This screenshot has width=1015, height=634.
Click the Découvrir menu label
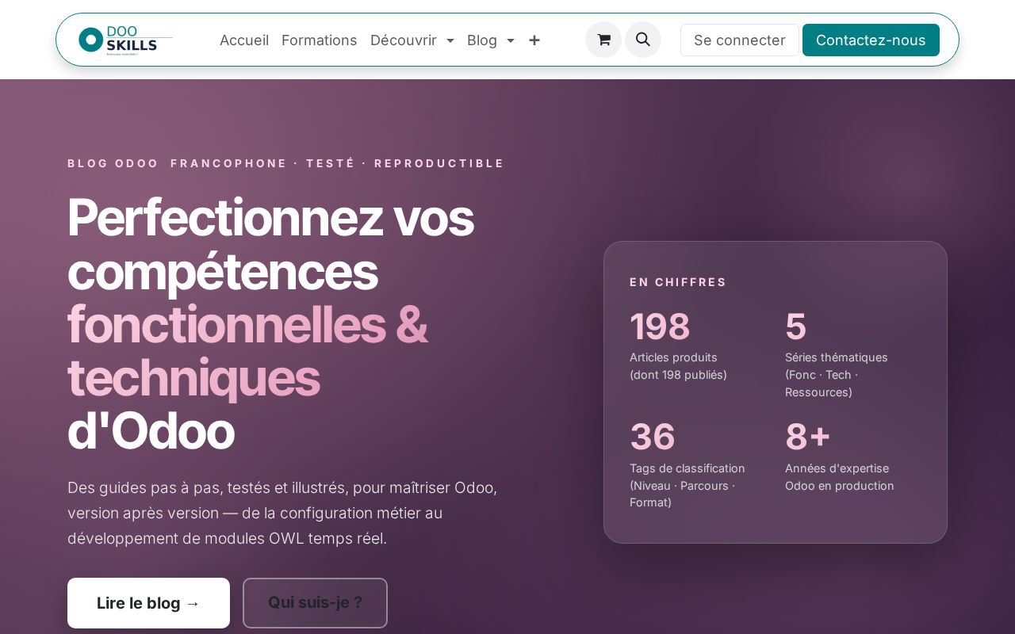(404, 40)
